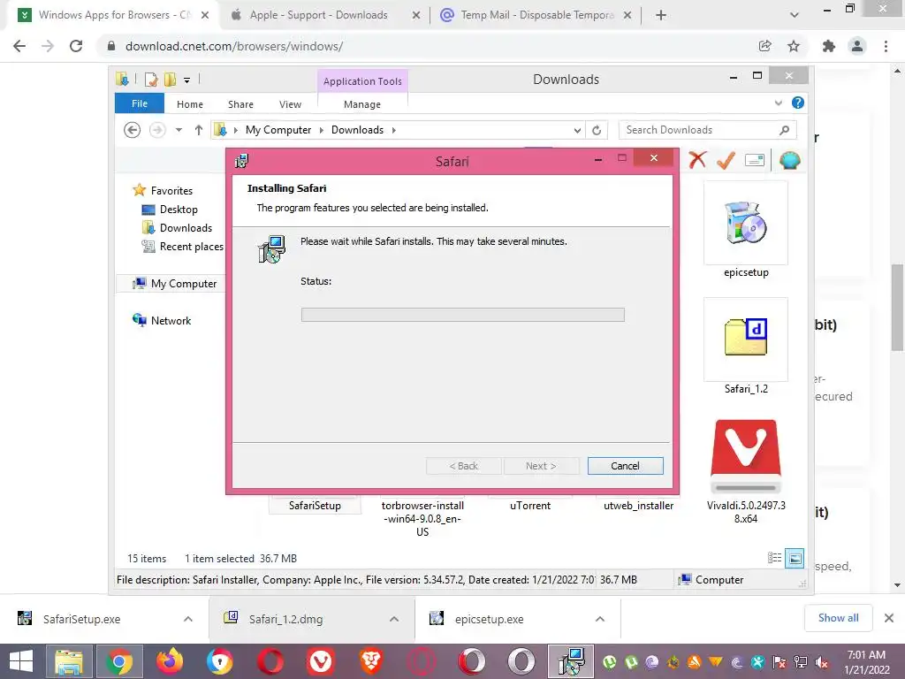Image resolution: width=905 pixels, height=679 pixels.
Task: Switch to the Share ribbon tab
Action: (240, 104)
